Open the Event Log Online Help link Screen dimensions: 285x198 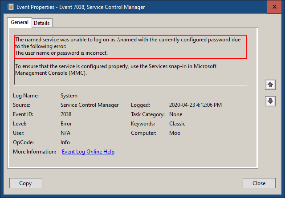(88, 152)
